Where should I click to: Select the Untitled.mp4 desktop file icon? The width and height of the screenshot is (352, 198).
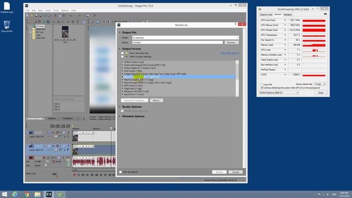[7, 7]
